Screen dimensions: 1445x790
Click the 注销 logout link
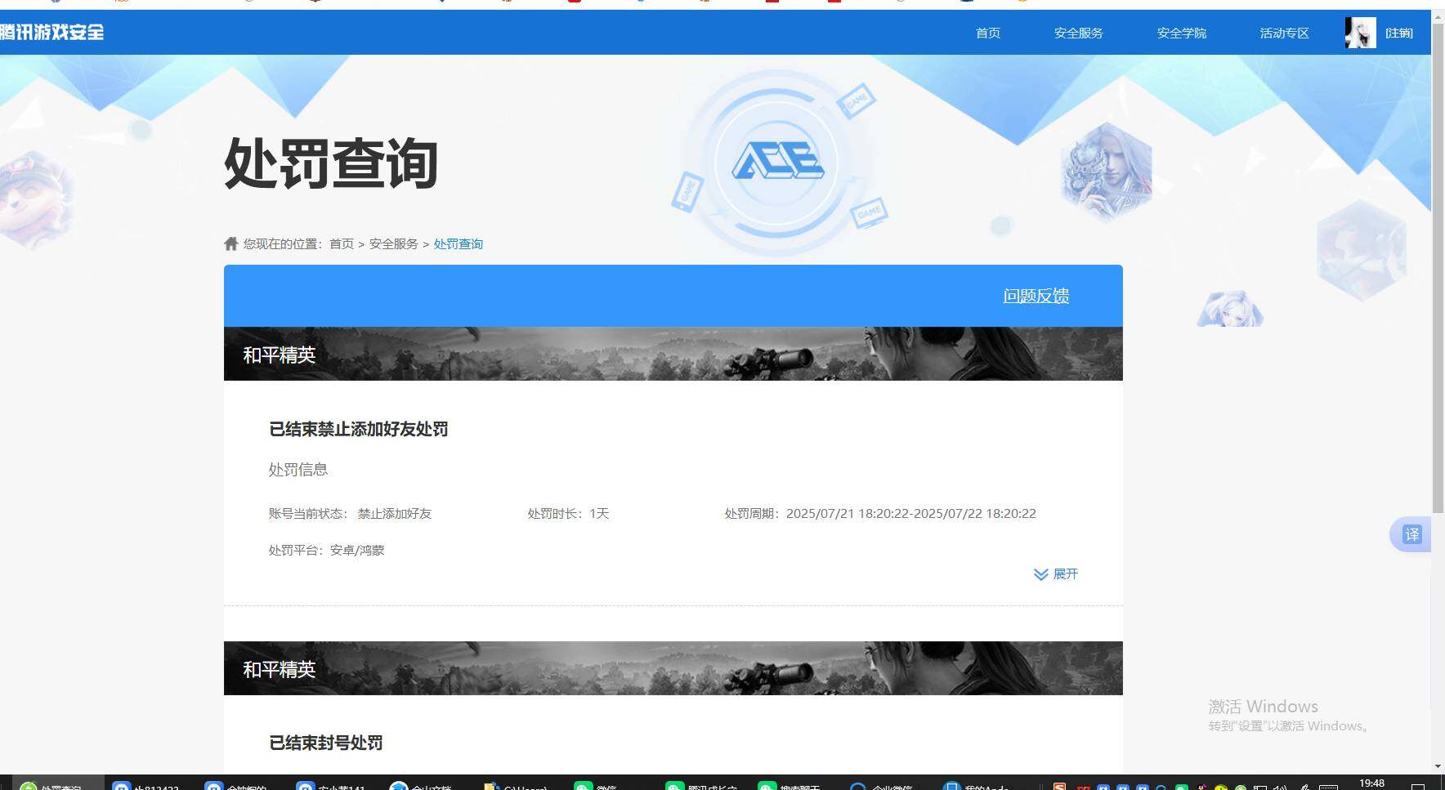(x=1398, y=33)
